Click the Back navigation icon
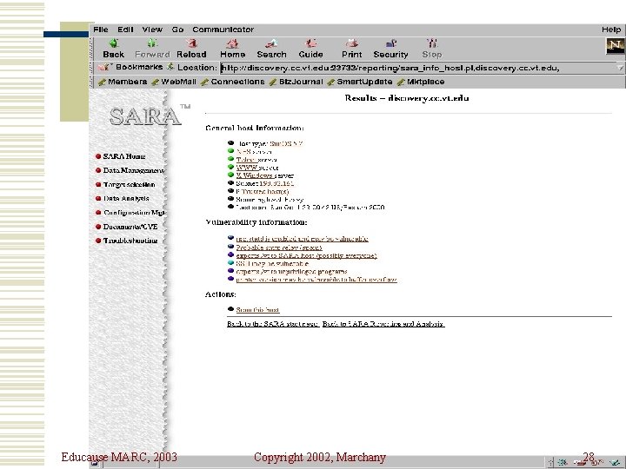Screen dimensions: 626x469 [x=113, y=43]
